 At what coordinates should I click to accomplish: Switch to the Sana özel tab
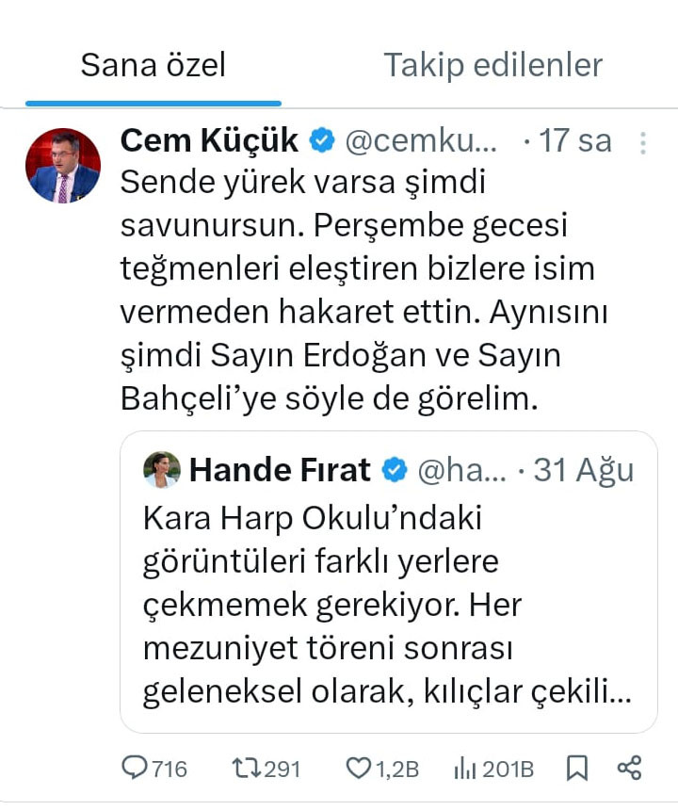[153, 65]
